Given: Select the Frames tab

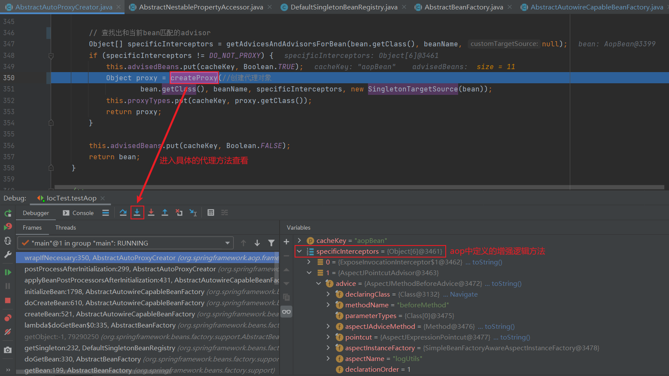Looking at the screenshot, I should [32, 227].
